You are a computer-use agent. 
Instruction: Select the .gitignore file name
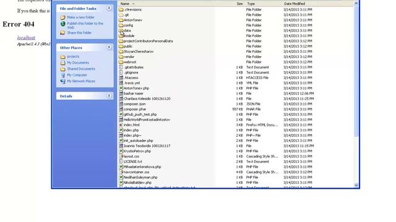click(131, 73)
